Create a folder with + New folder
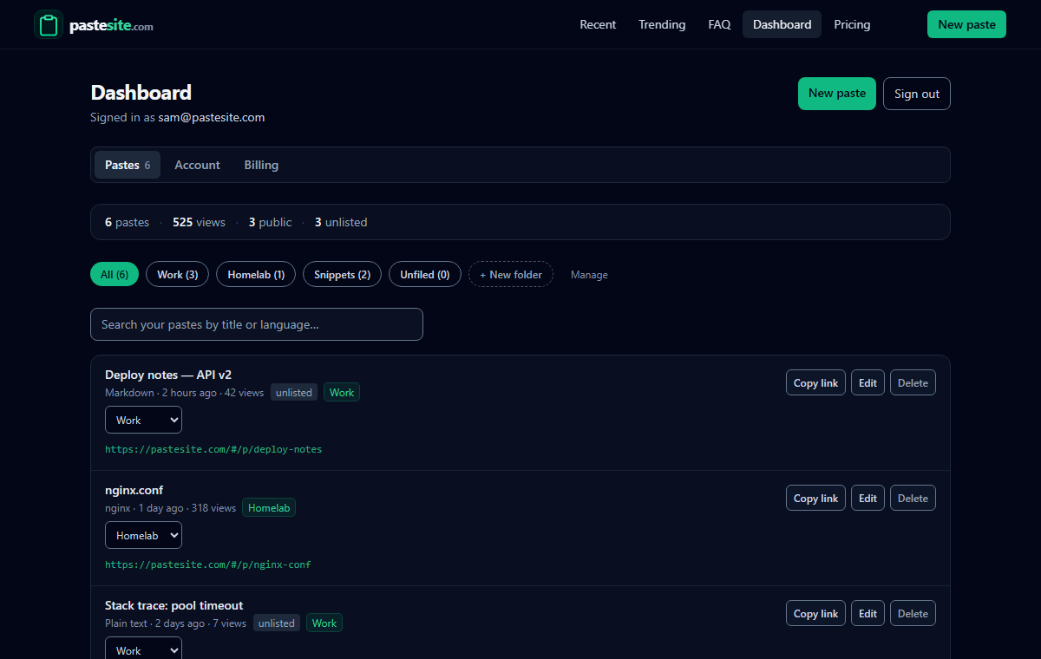Screen dimensions: 1041x659 [x=511, y=274]
